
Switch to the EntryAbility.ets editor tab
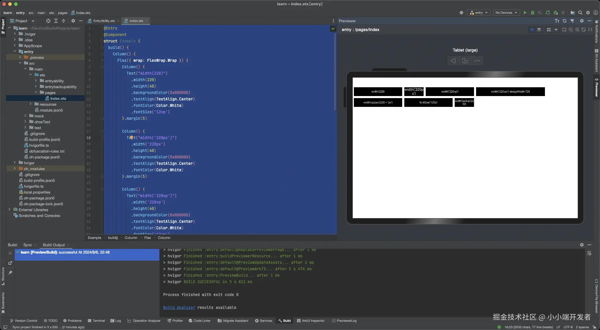click(104, 21)
